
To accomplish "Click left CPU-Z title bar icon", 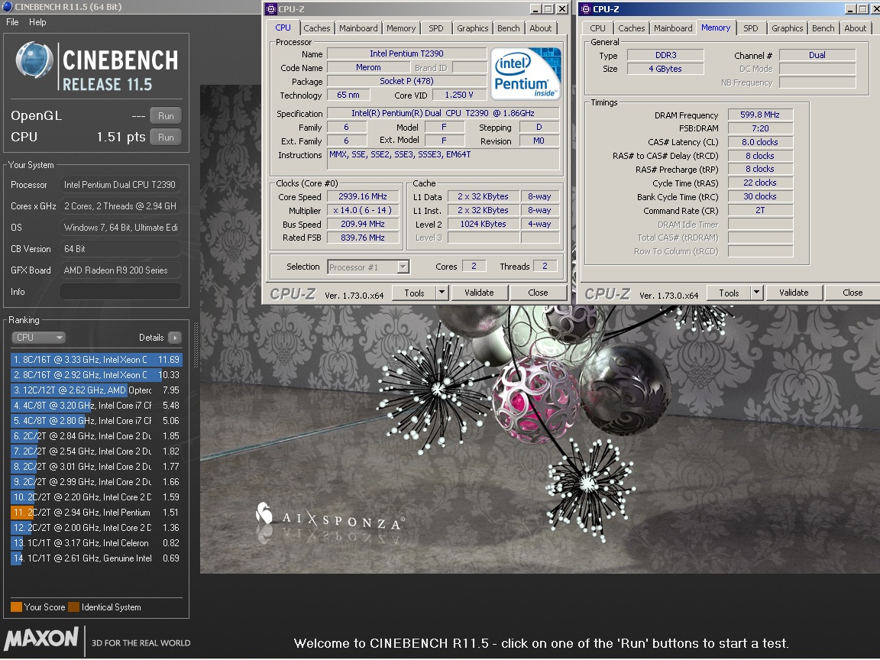I will point(271,9).
